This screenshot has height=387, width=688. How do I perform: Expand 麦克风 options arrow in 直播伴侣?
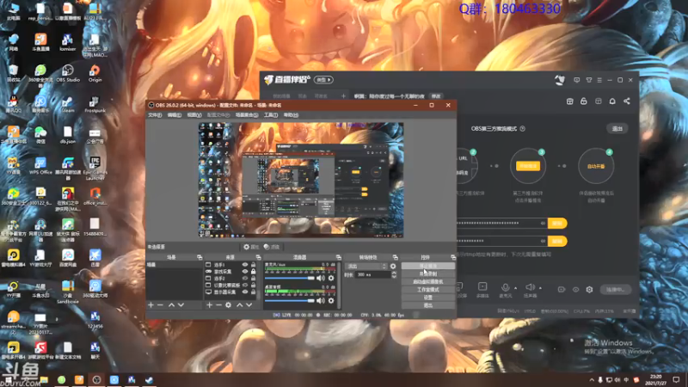tap(515, 288)
